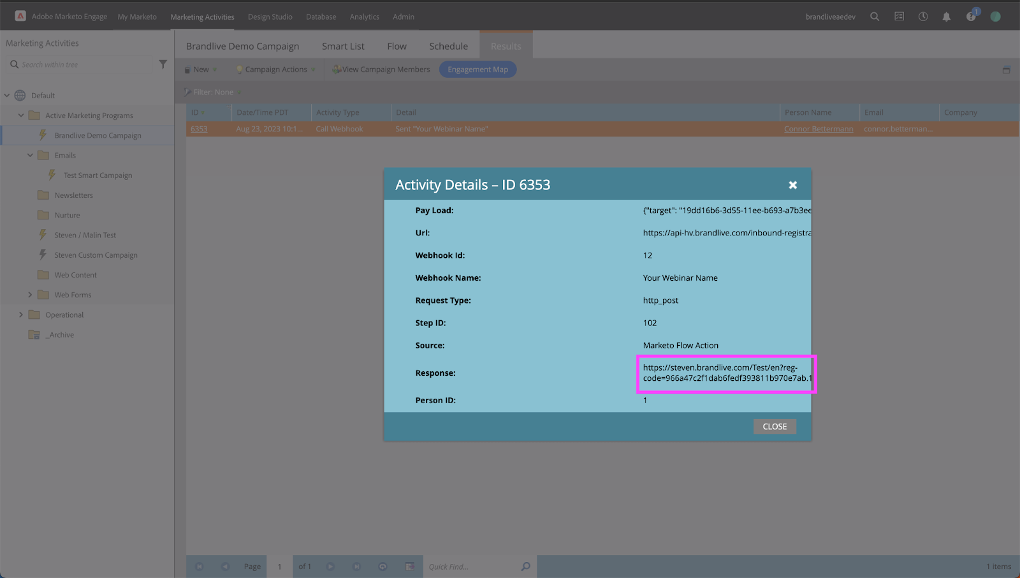
Task: Click the Adobe Marketo Engage logo icon
Action: 20,16
